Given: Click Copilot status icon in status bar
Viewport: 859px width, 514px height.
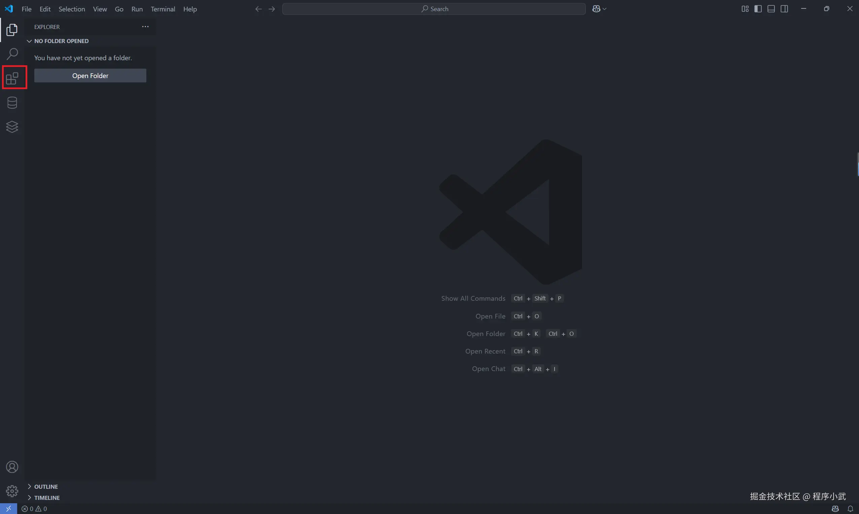Looking at the screenshot, I should point(835,509).
